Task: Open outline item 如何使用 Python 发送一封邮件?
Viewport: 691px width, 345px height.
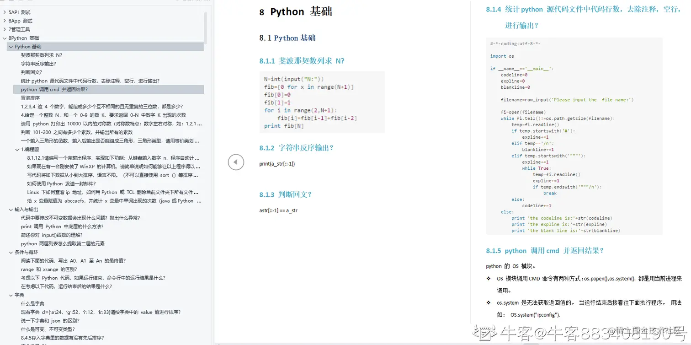Action: click(61, 184)
